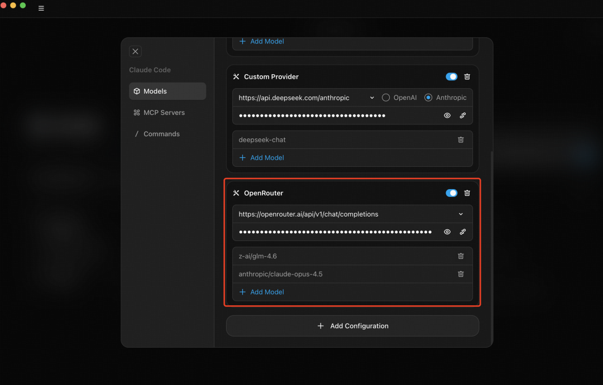
Task: Select the Anthropic radio option
Action: pyautogui.click(x=445, y=98)
